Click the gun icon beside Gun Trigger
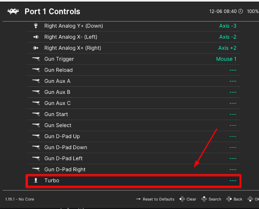259x209 pixels. (36, 59)
